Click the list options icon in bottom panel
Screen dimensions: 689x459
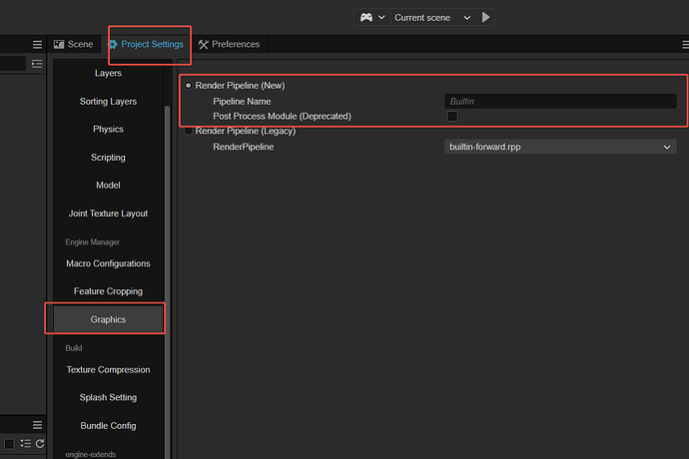[26, 444]
